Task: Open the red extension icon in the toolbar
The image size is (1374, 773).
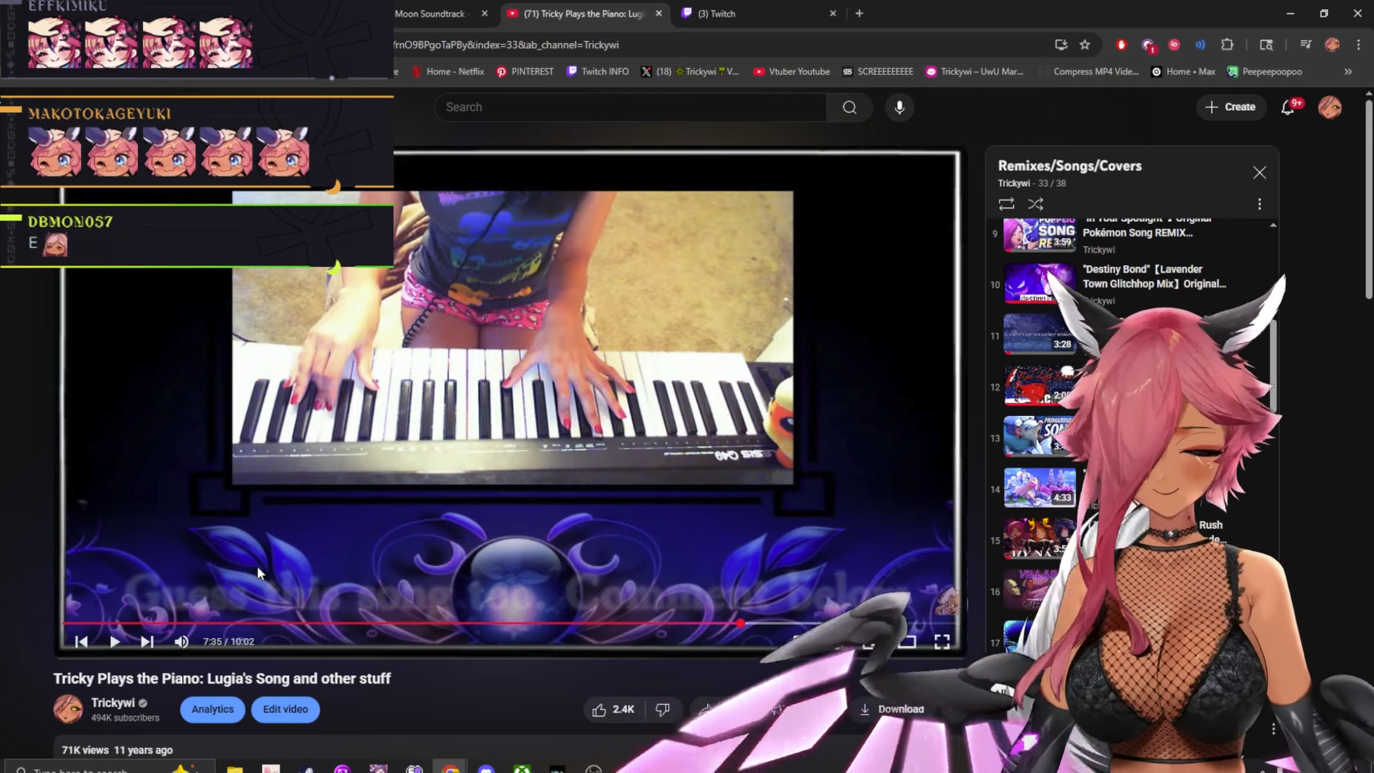Action: coord(1121,45)
